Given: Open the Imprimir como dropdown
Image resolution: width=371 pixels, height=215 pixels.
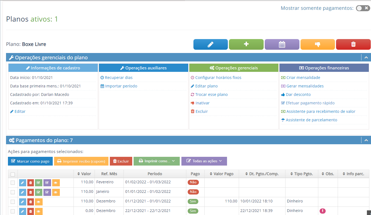Looking at the screenshot, I should click(157, 161).
